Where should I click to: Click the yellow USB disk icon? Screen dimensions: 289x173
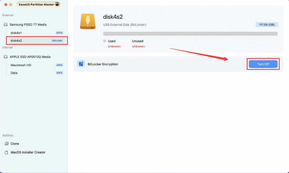(x=88, y=21)
